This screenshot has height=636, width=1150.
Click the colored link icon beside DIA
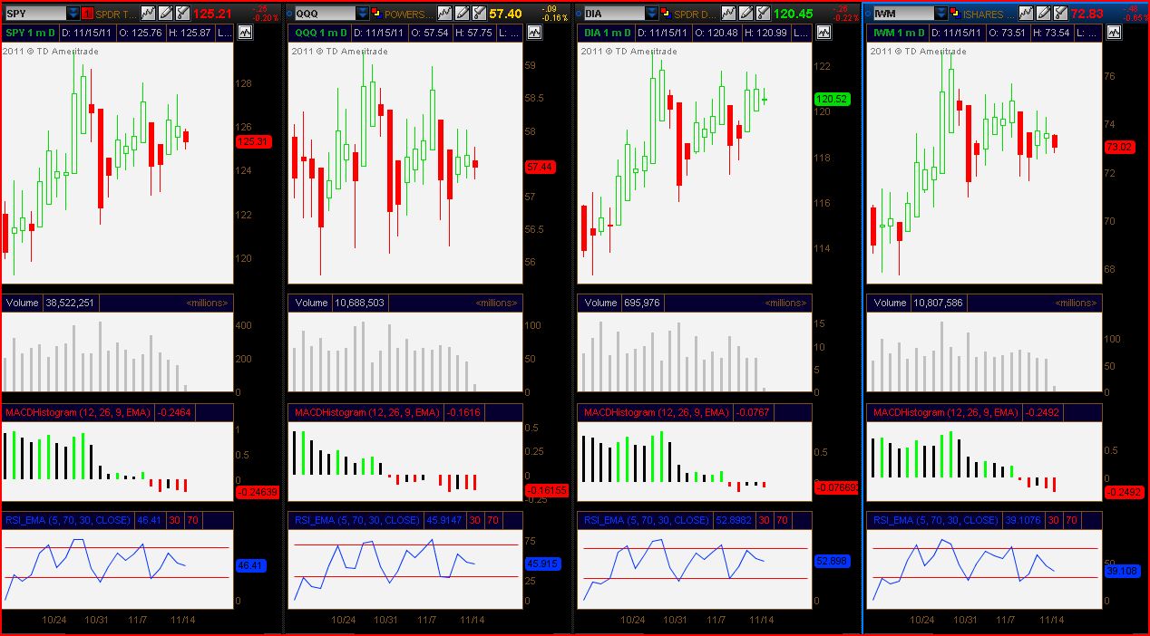666,14
